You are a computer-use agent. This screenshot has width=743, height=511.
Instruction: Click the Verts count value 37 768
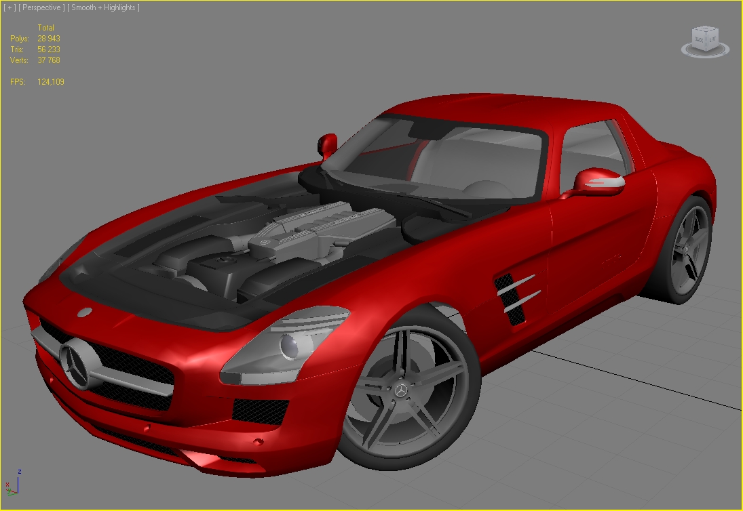point(49,60)
